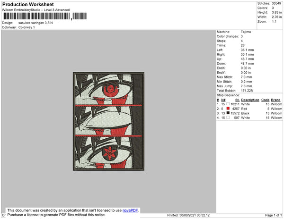Click the black color swatch
The height and width of the screenshot is (219, 284).
click(x=228, y=113)
